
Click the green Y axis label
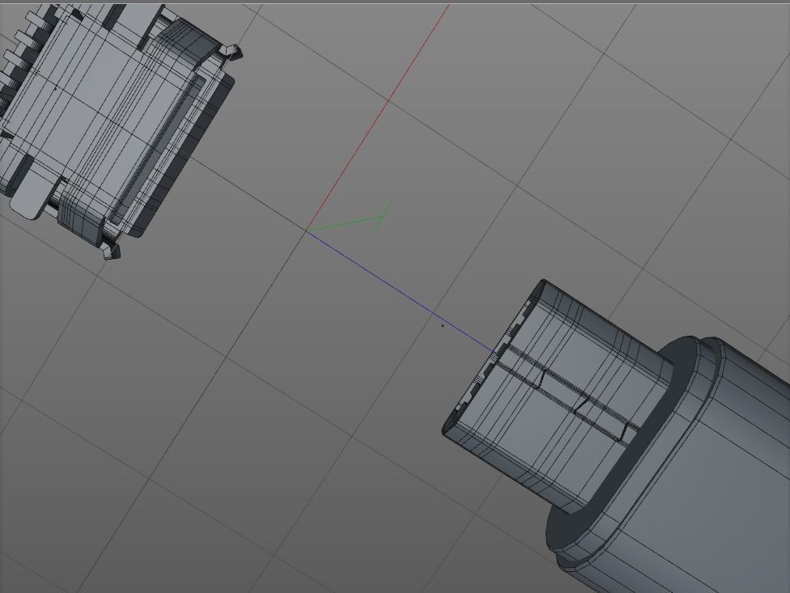(383, 216)
